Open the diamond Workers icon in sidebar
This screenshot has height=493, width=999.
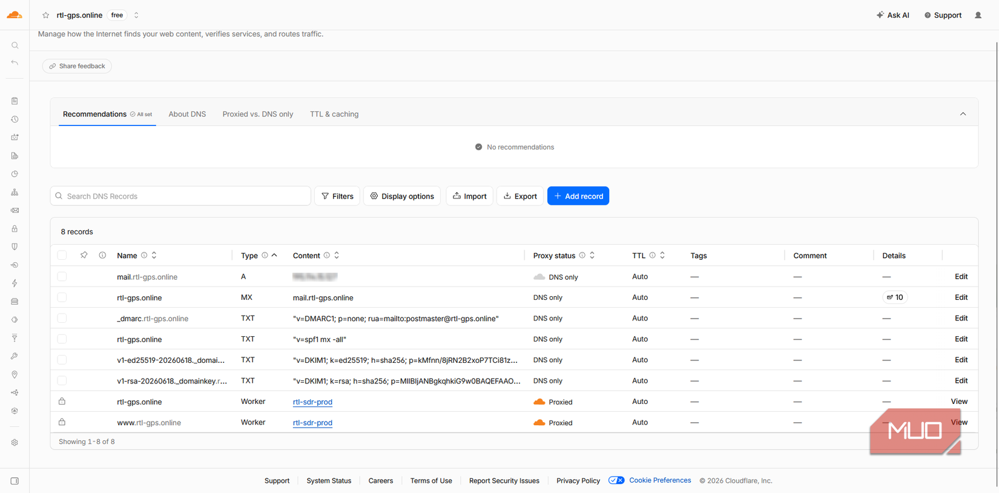[x=15, y=319]
